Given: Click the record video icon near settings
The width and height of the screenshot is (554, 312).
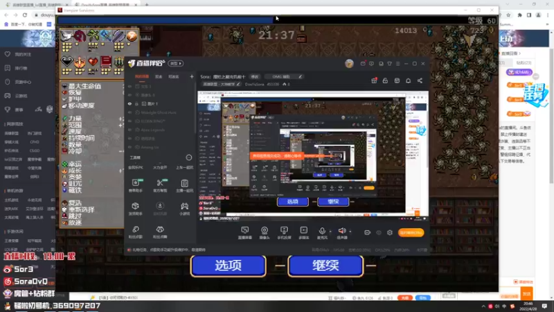Looking at the screenshot, I should [x=367, y=232].
